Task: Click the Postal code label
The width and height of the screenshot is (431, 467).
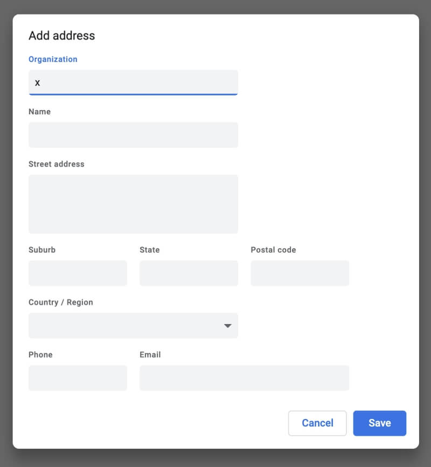Action: point(273,250)
